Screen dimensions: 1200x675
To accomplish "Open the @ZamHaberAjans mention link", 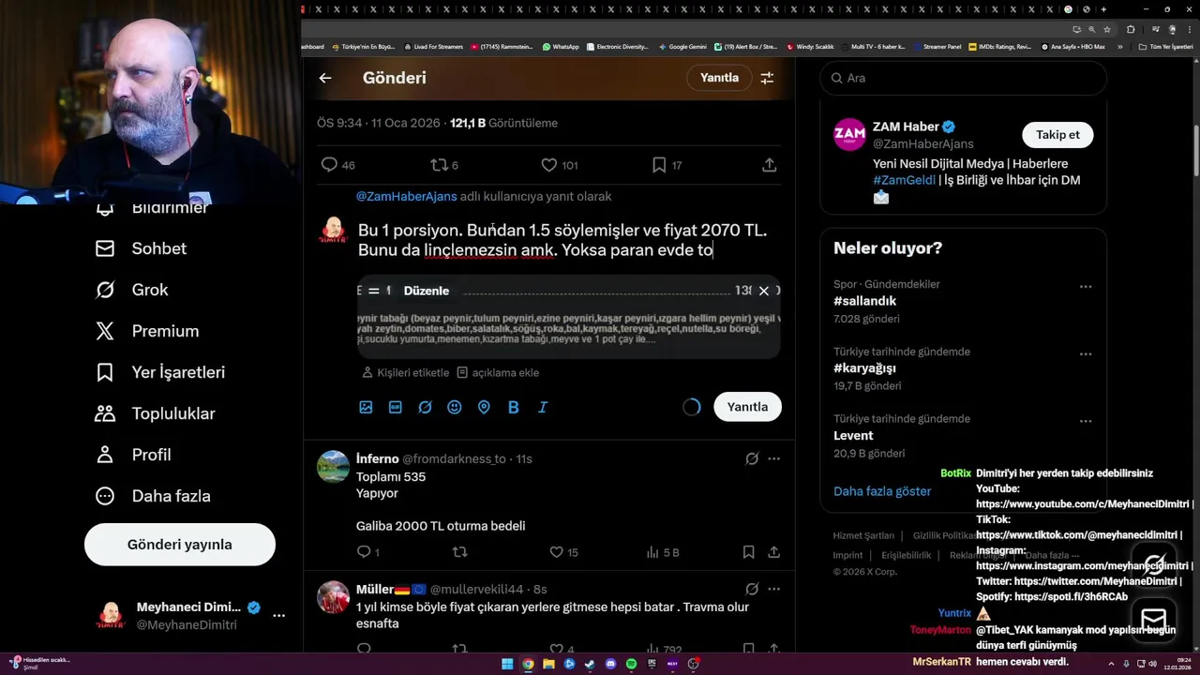I will (407, 196).
